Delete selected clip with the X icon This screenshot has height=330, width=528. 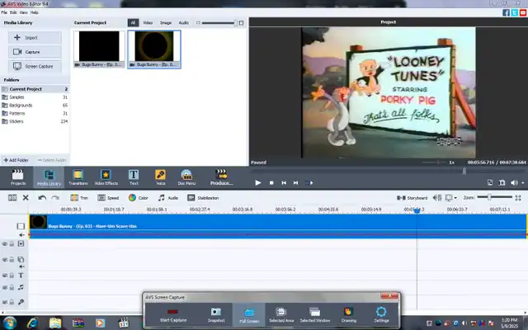click(x=26, y=198)
